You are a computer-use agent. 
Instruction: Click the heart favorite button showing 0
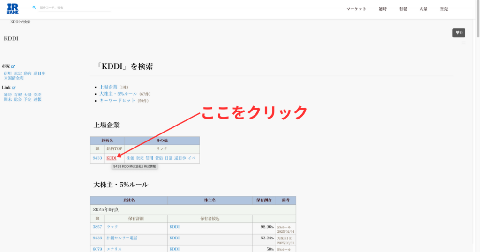pos(458,33)
